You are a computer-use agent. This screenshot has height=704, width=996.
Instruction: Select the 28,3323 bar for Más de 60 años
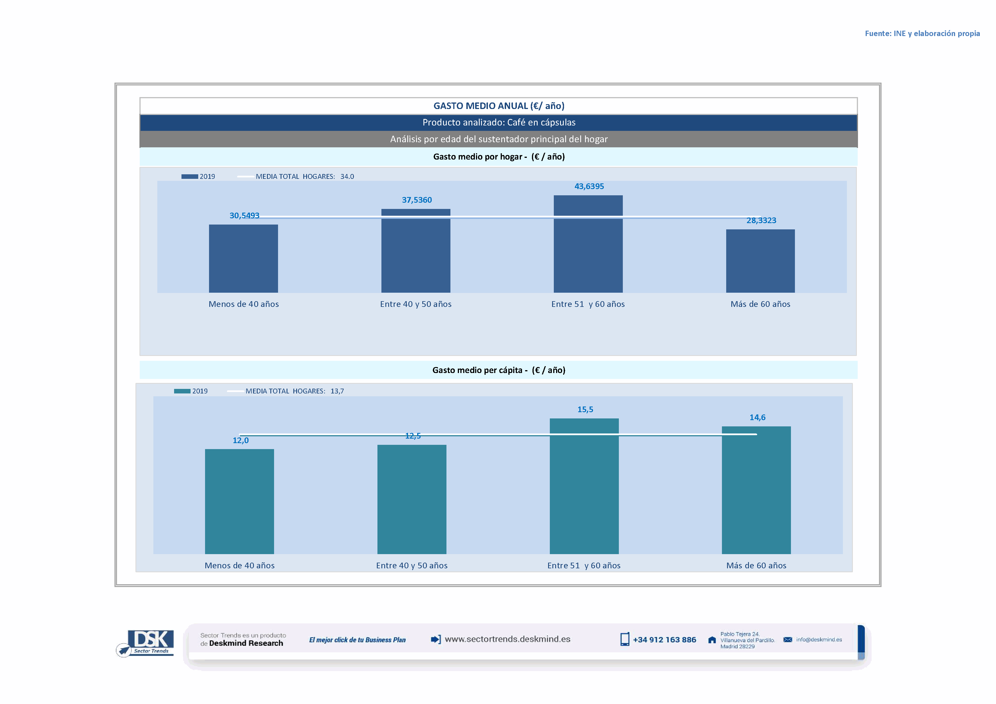760,261
